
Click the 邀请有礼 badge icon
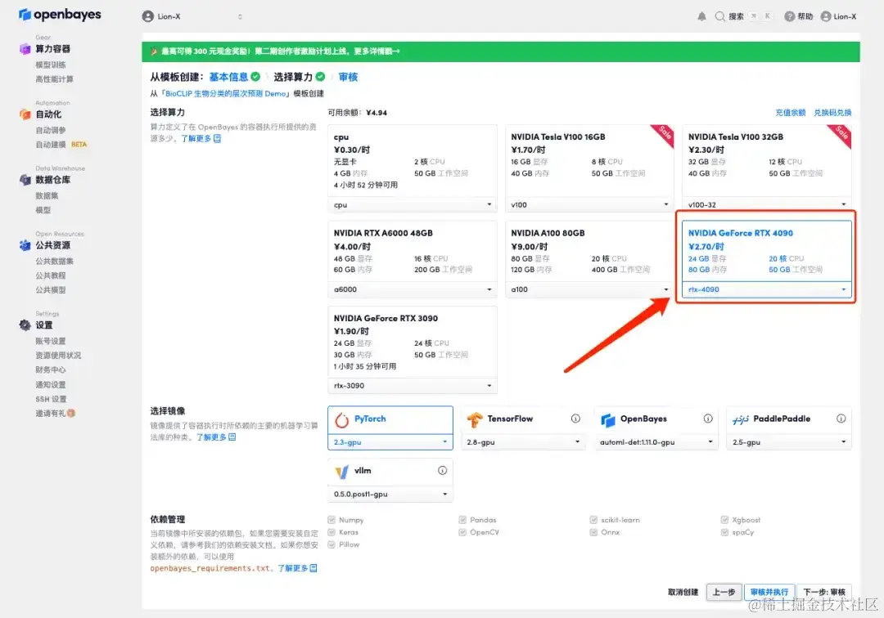coord(71,413)
